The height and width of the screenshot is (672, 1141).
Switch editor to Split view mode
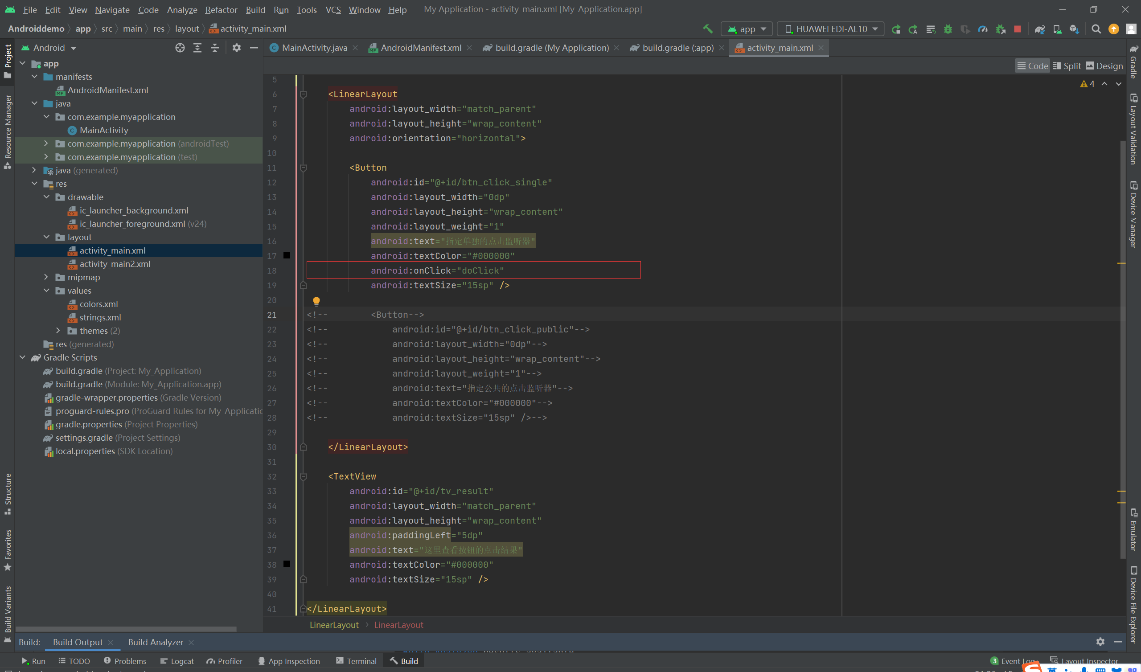click(1067, 66)
